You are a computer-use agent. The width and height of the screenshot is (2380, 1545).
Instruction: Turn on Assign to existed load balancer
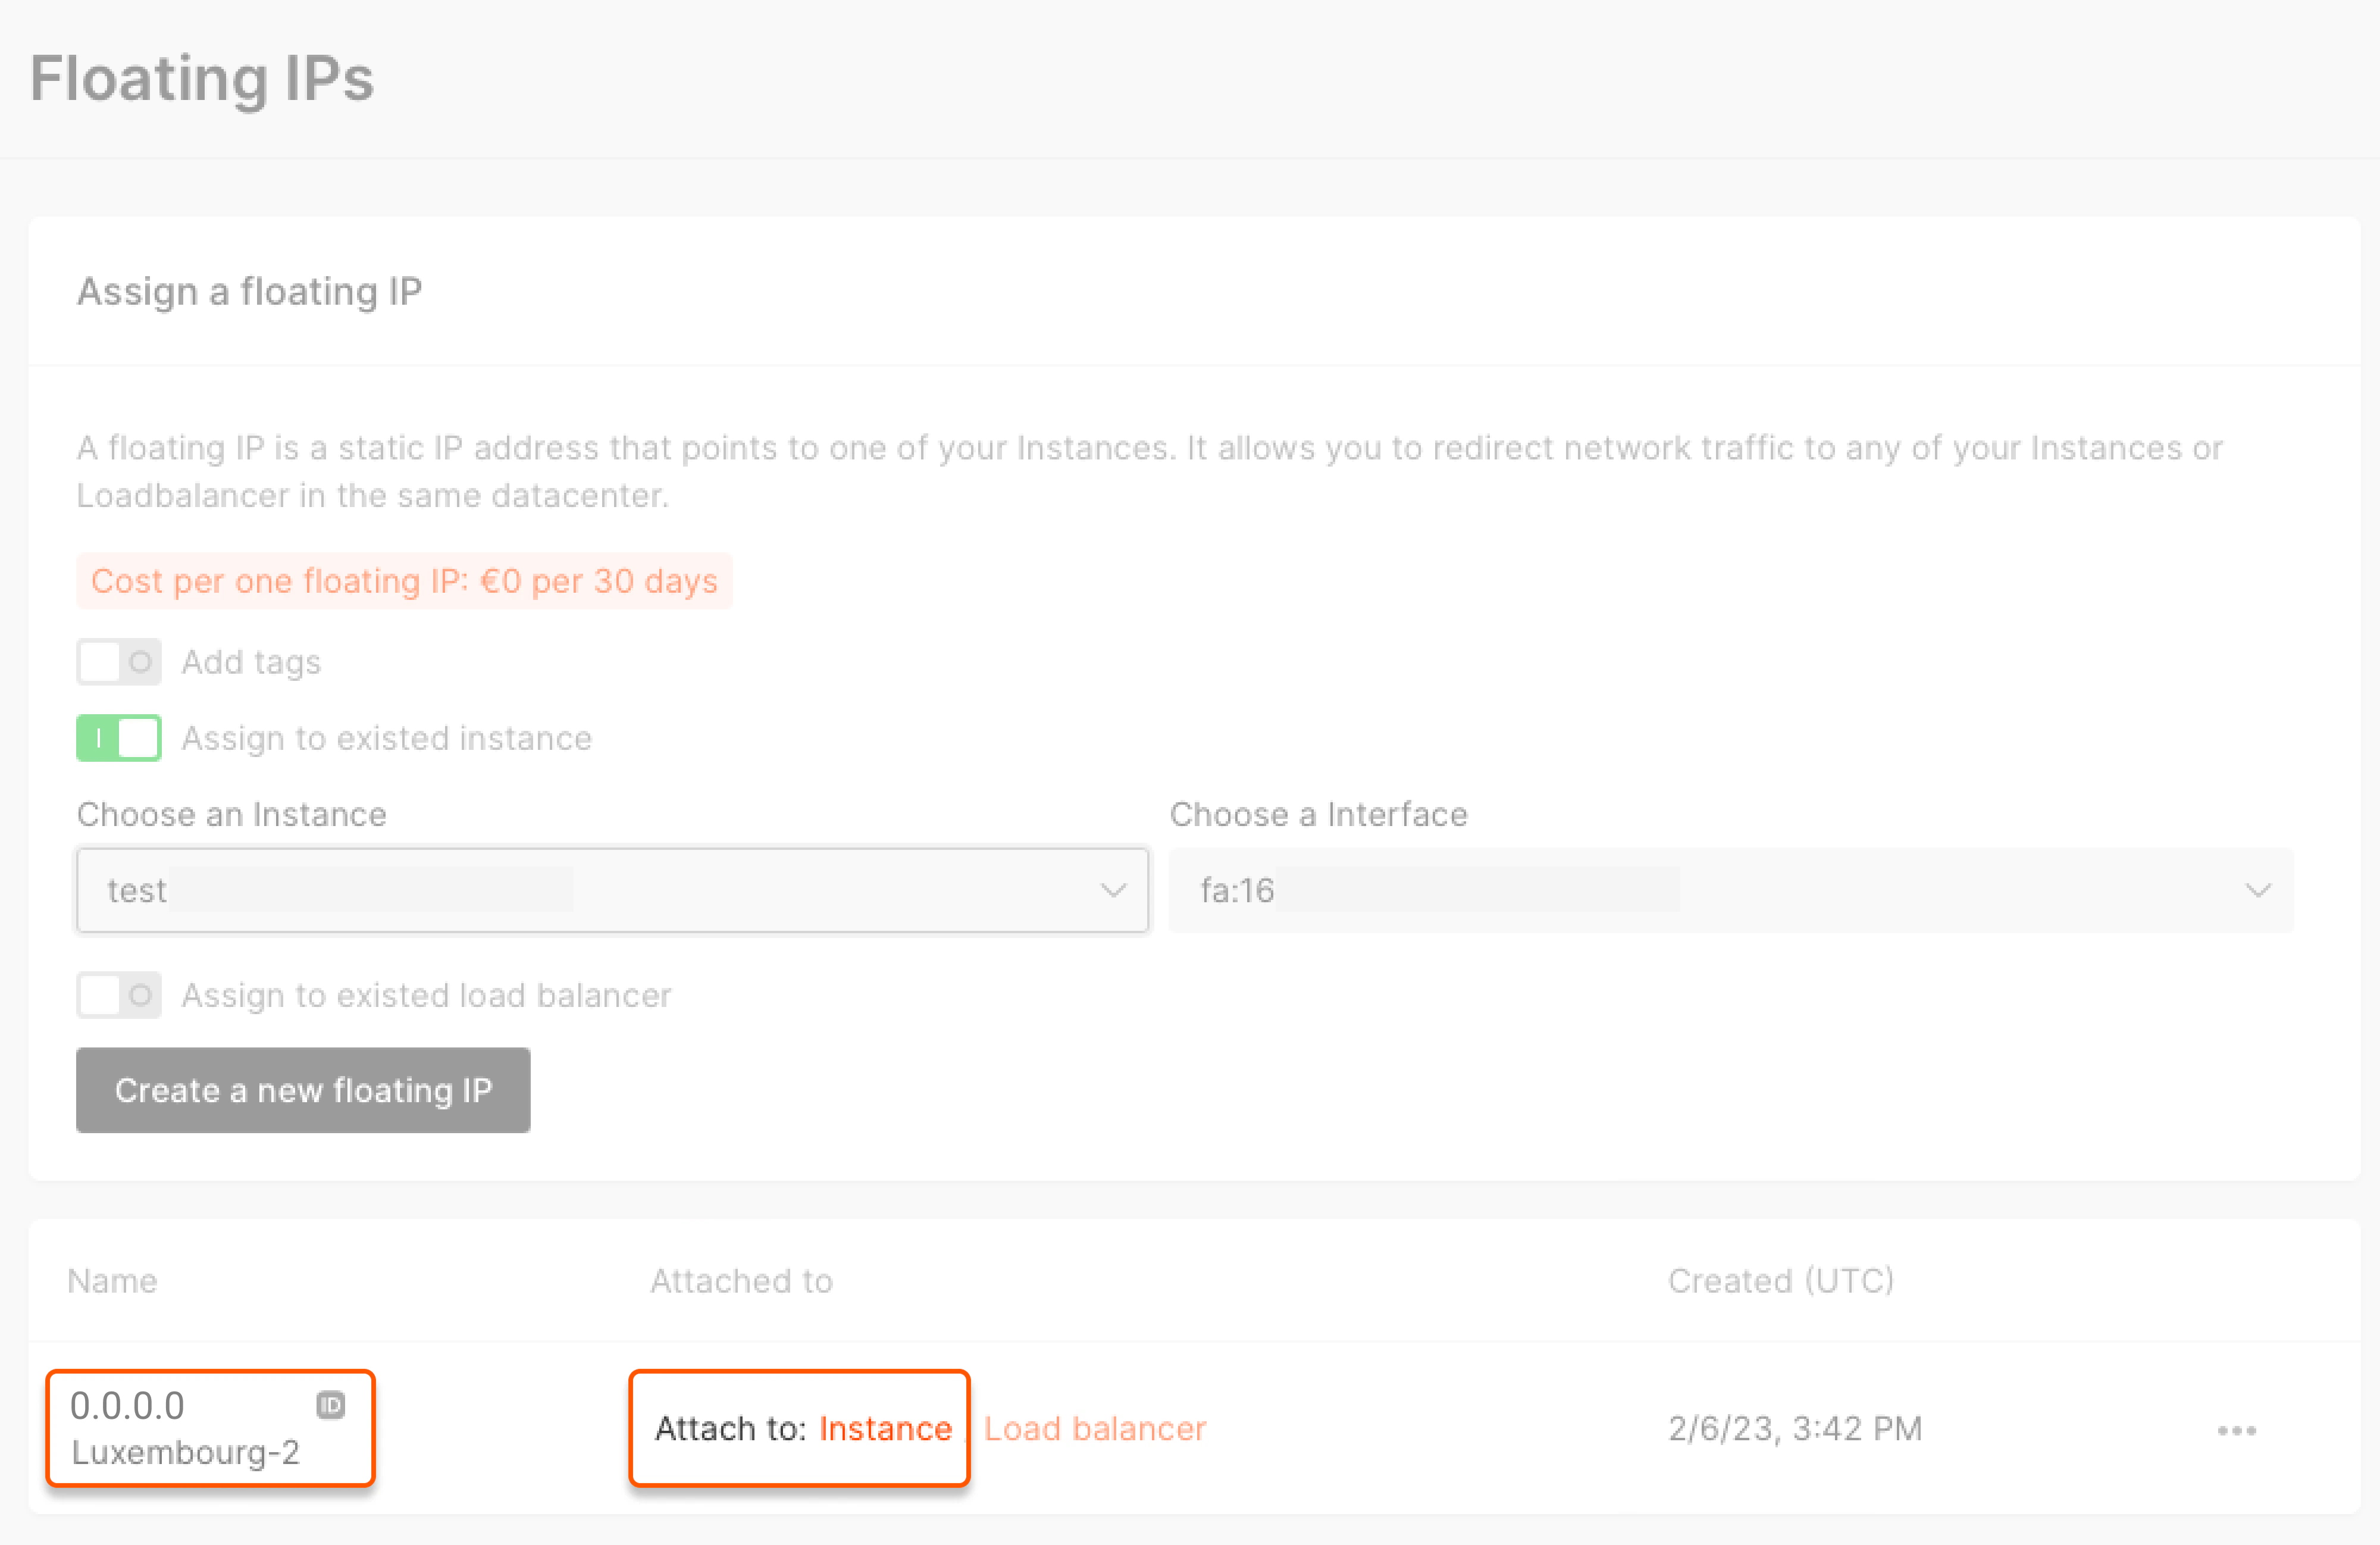pyautogui.click(x=119, y=995)
